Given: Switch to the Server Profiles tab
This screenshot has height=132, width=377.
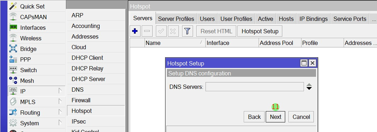Looking at the screenshot, I should pos(176,19).
